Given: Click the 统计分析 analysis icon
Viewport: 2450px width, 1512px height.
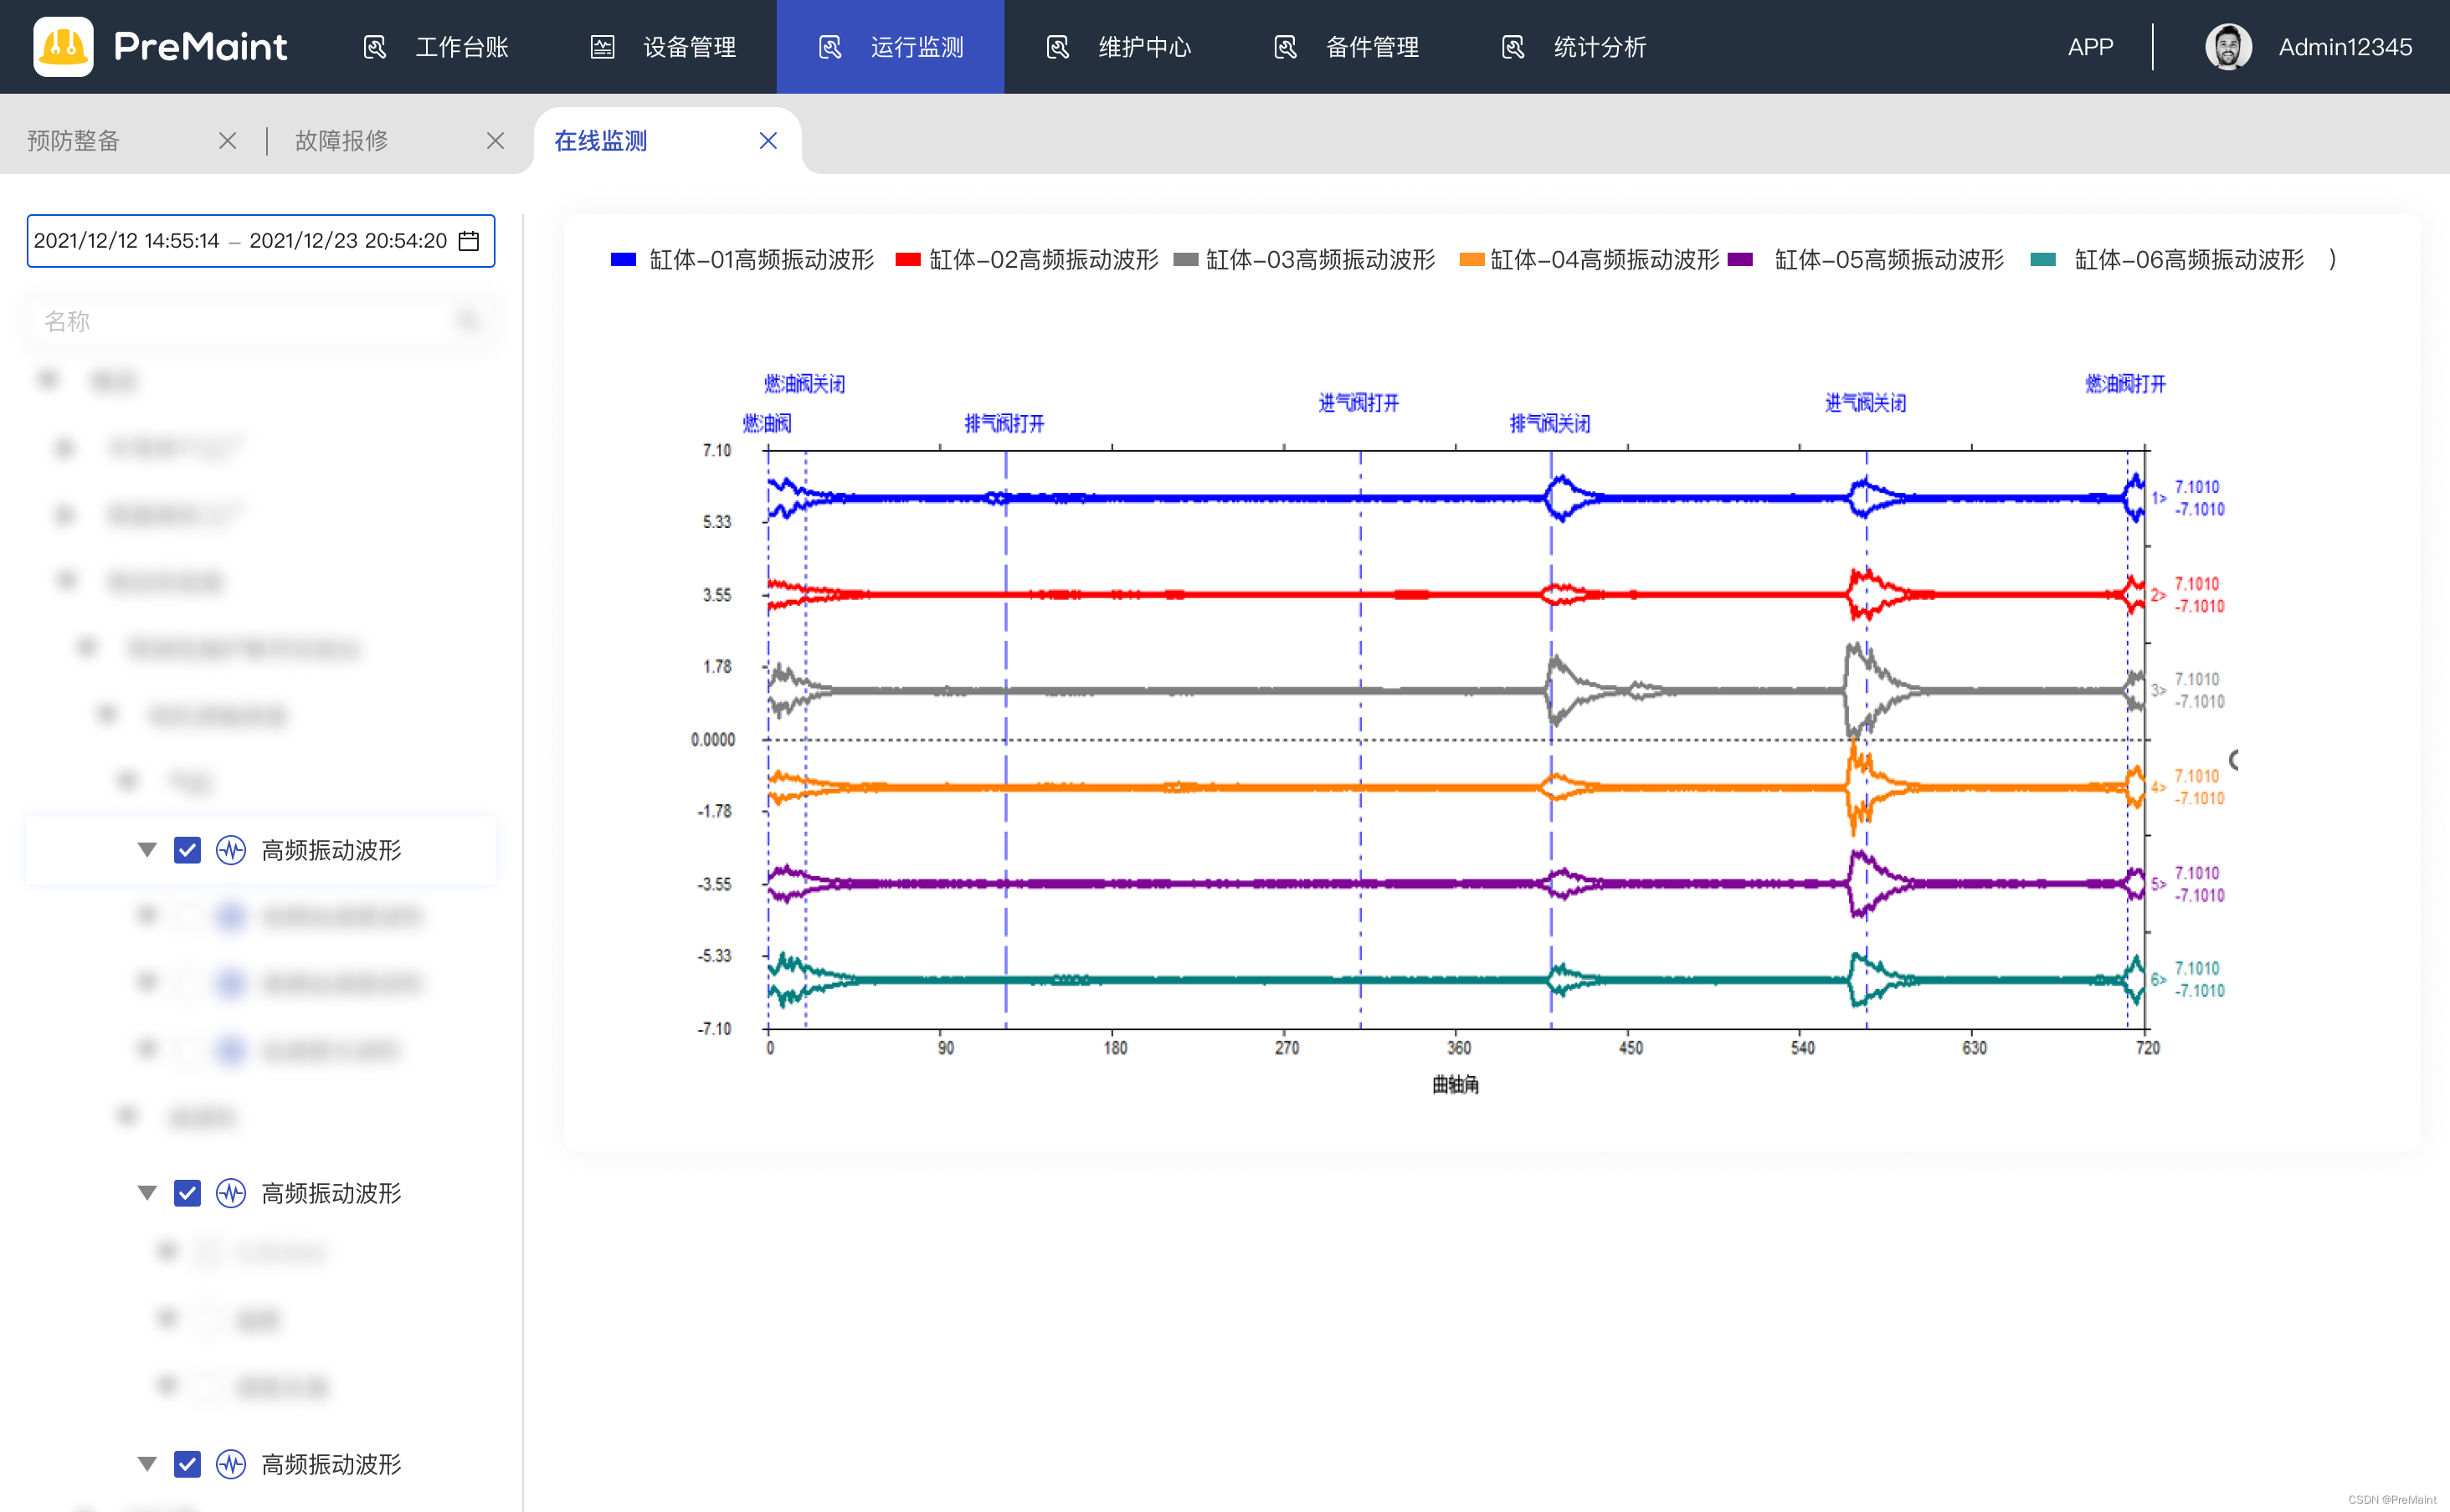Looking at the screenshot, I should click(1515, 46).
